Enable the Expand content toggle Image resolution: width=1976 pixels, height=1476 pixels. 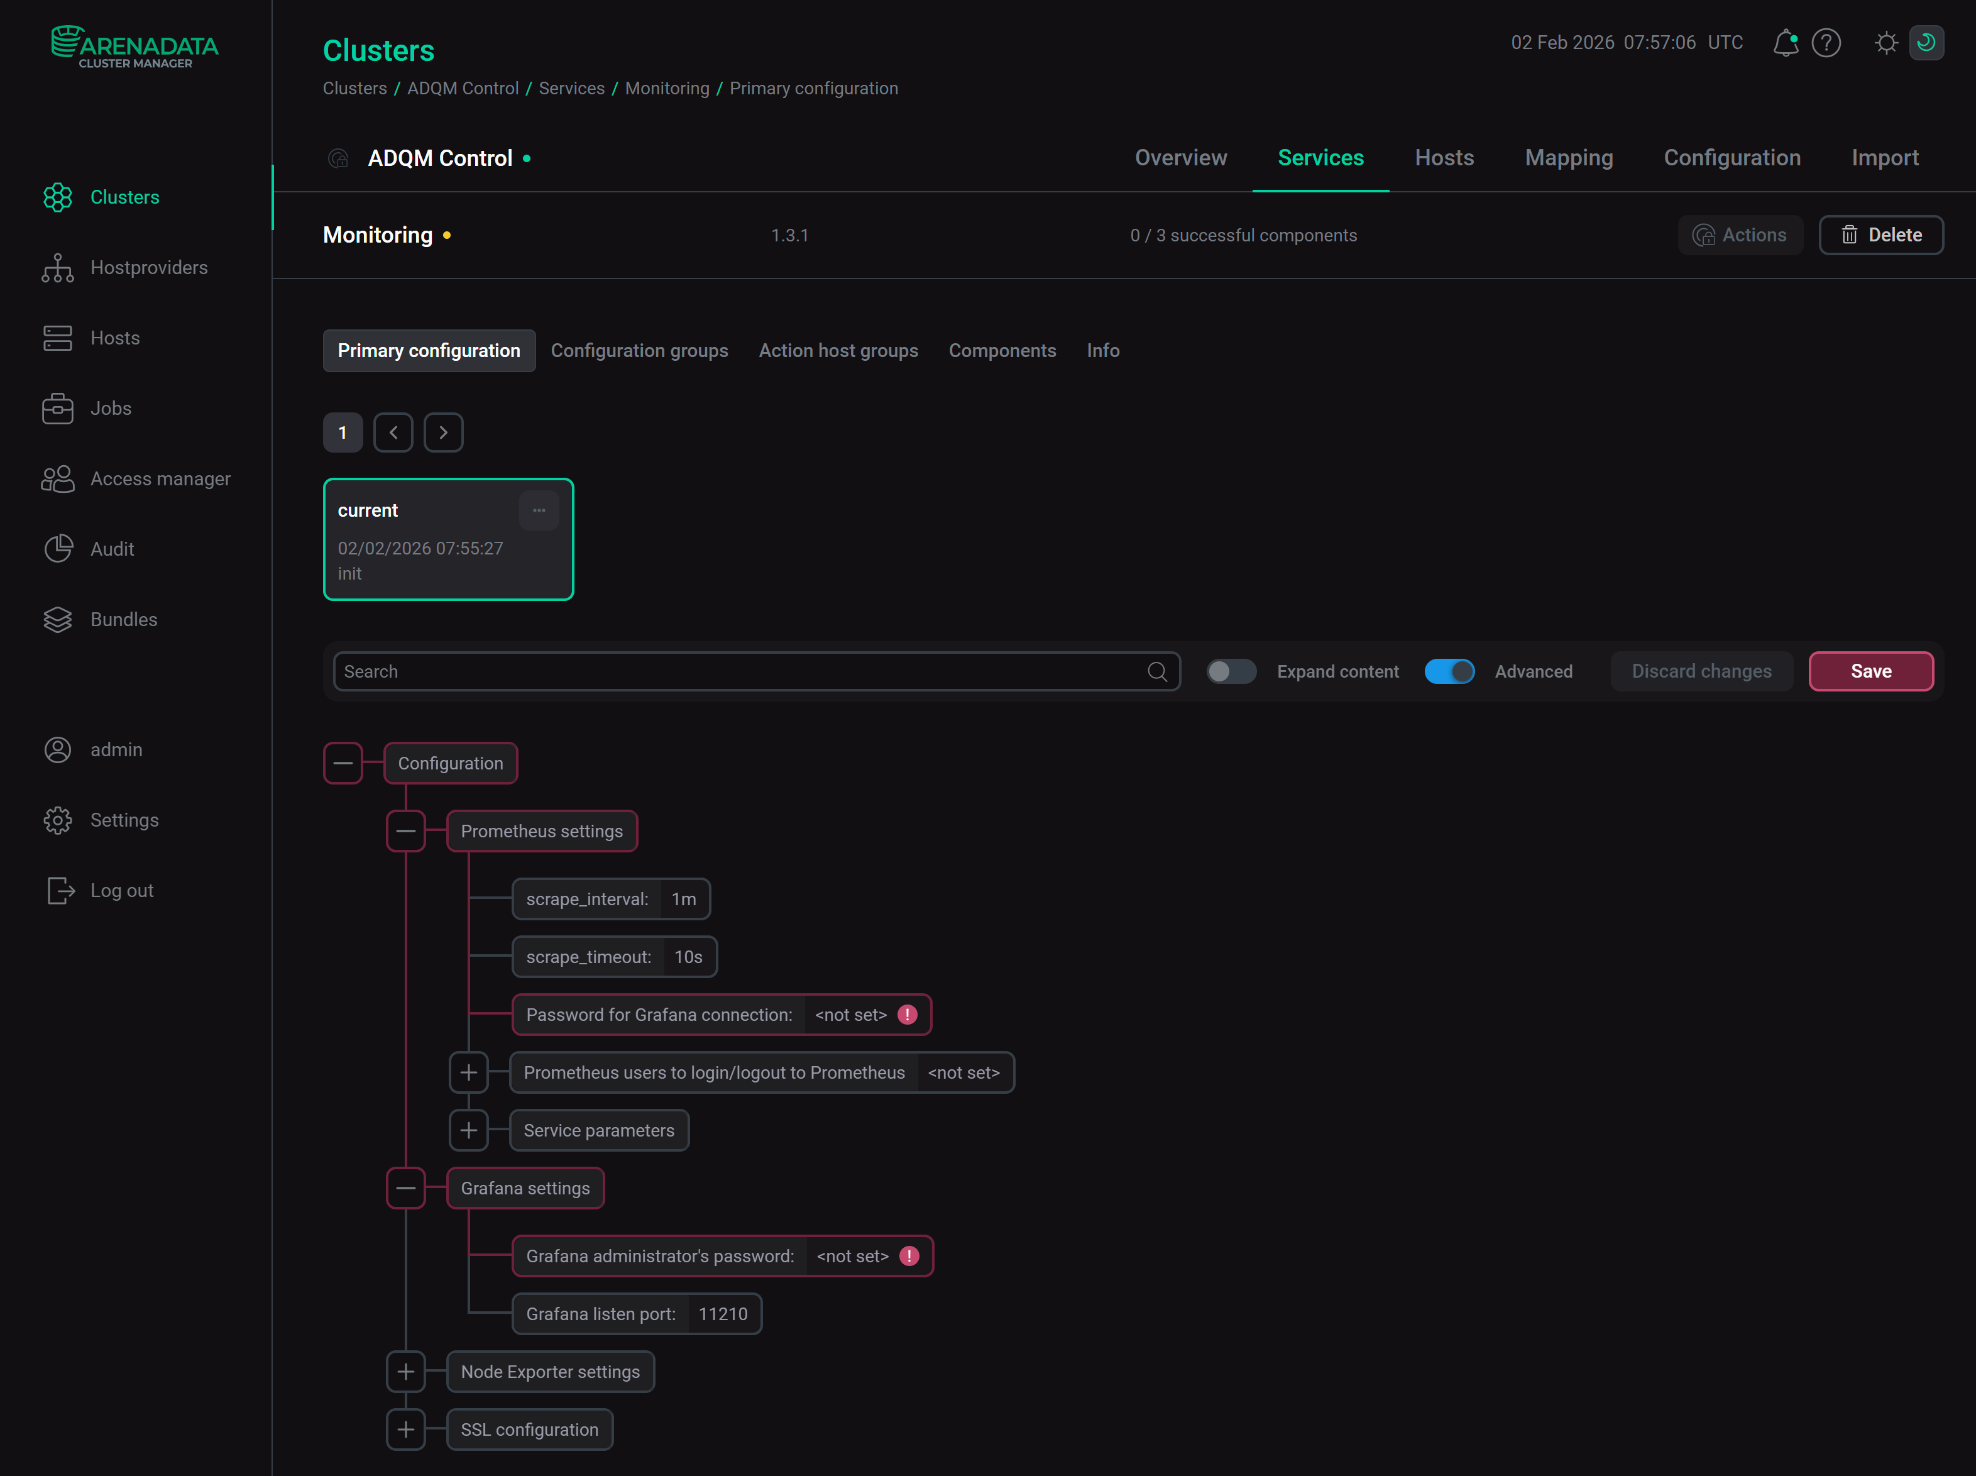tap(1231, 671)
